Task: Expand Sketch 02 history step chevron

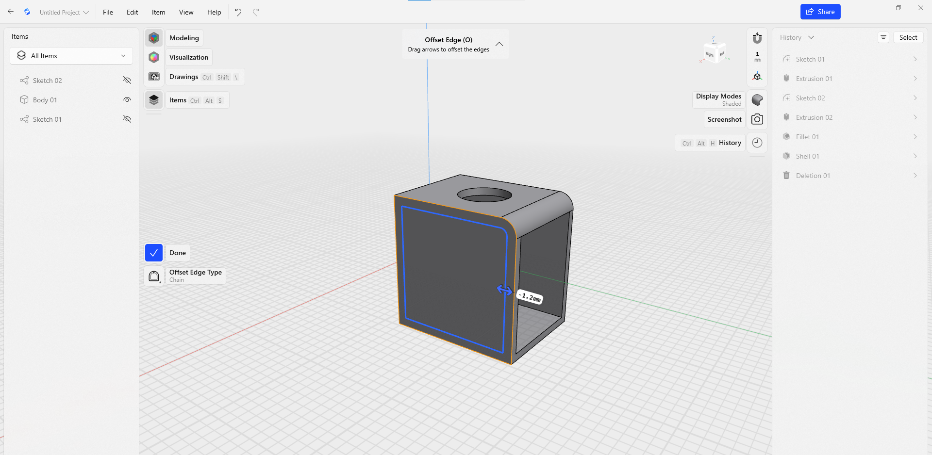Action: point(915,98)
